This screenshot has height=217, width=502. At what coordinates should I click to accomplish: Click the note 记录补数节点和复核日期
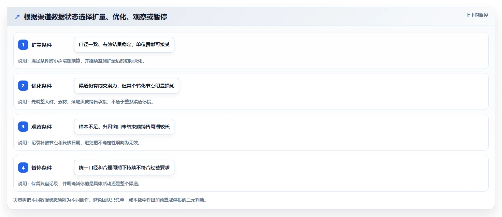click(79, 143)
